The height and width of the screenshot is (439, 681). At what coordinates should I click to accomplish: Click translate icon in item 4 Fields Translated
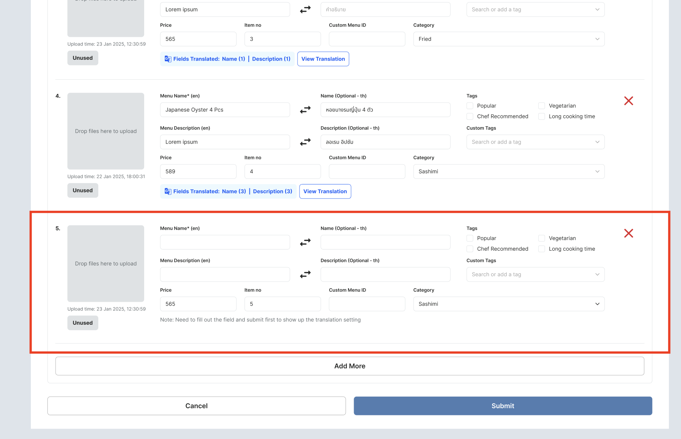[168, 192]
